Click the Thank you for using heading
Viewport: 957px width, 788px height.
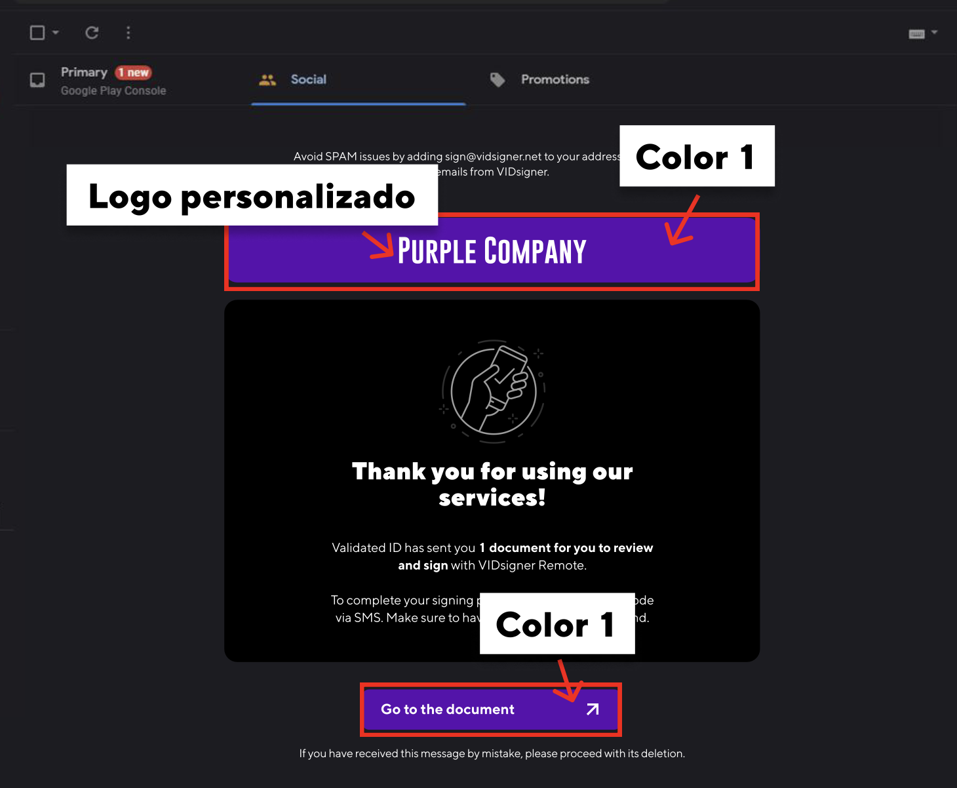point(492,484)
